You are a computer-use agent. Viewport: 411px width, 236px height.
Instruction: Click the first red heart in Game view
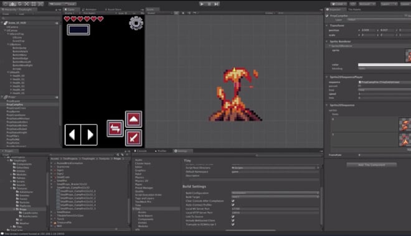point(67,19)
